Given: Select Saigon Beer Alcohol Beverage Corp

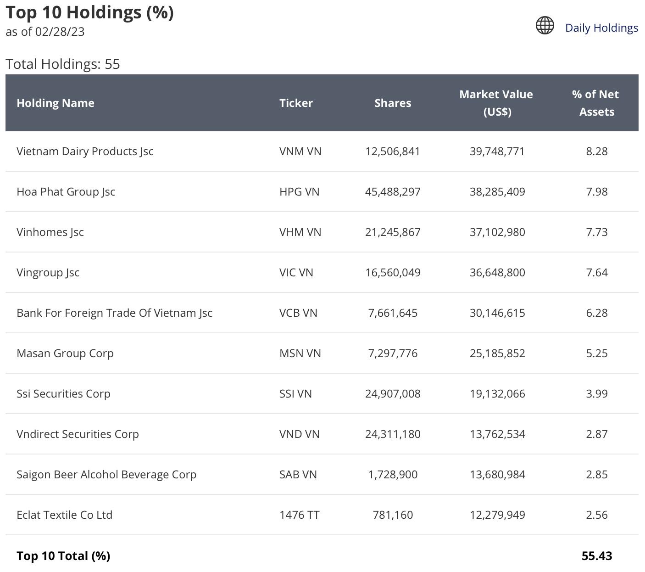Looking at the screenshot, I should (106, 474).
